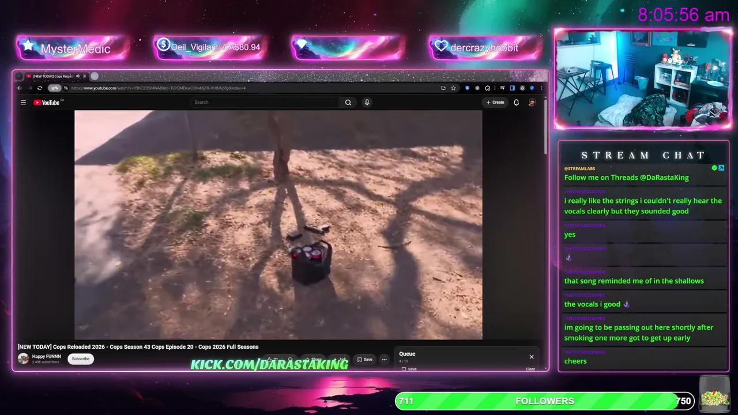The image size is (738, 415).
Task: Open the Create button menu
Action: tap(495, 103)
